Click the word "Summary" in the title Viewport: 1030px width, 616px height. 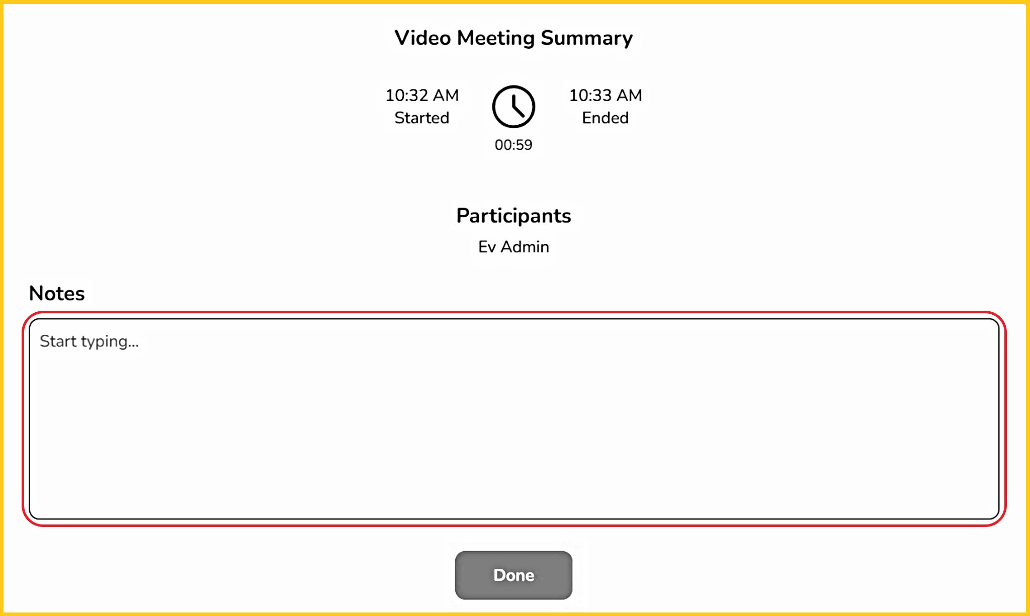pyautogui.click(x=586, y=38)
